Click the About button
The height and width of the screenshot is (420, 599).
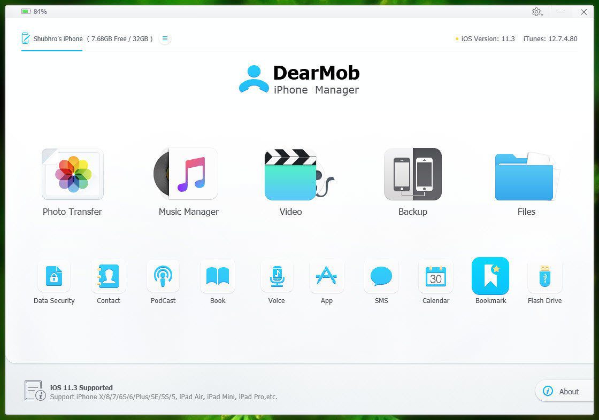click(x=565, y=391)
